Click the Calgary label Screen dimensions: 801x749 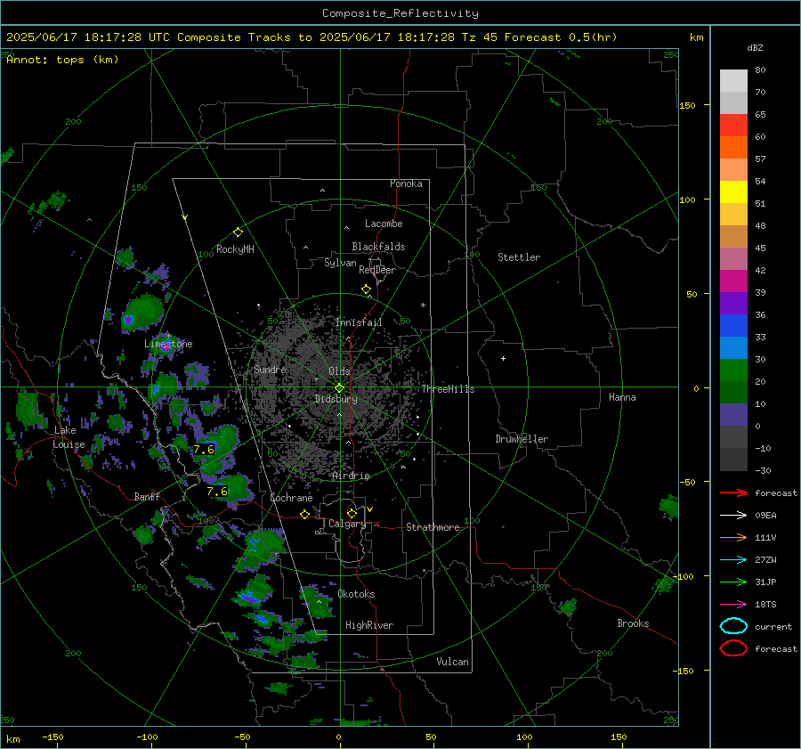[347, 524]
